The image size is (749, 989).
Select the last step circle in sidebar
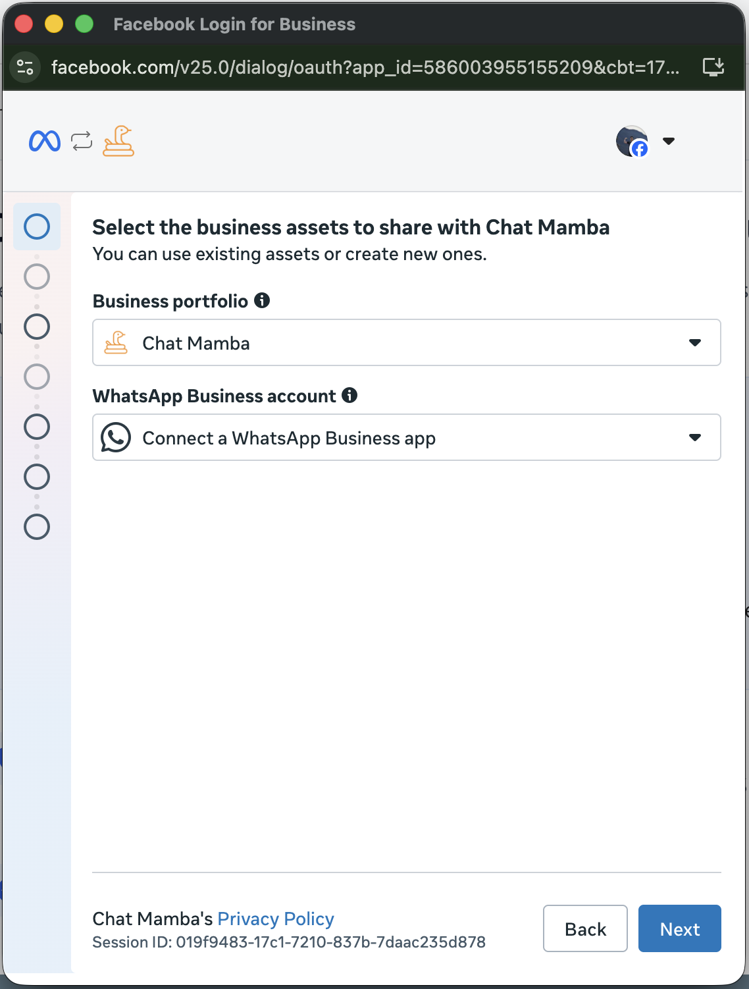click(37, 527)
